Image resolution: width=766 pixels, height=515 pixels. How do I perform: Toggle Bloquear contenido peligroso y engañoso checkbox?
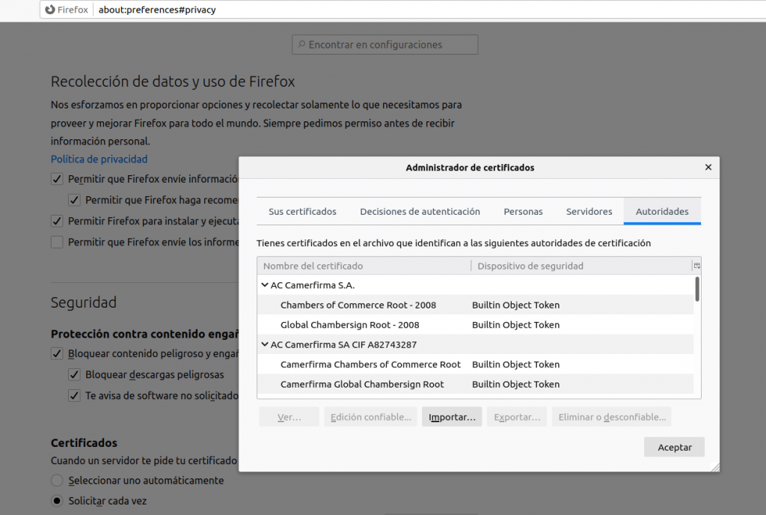[57, 353]
